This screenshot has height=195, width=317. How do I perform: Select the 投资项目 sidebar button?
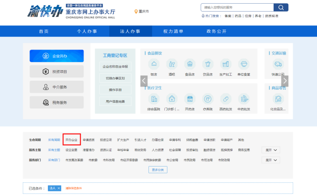57,71
